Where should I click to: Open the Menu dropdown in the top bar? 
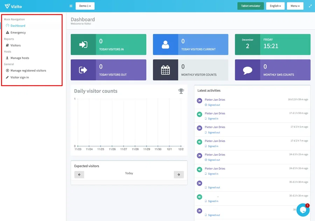(295, 6)
